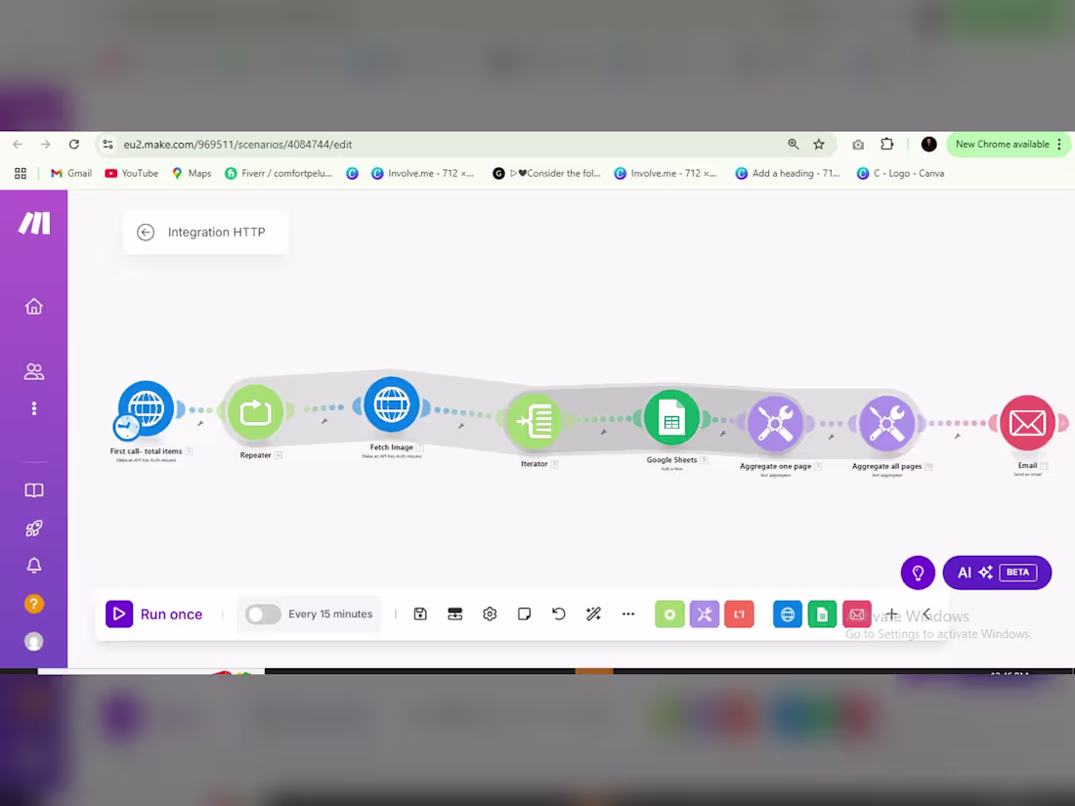Click wrench filter between Fetch Image and Iterator

click(461, 426)
